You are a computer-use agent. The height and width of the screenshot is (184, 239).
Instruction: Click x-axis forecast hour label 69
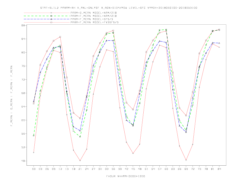(x=186, y=169)
